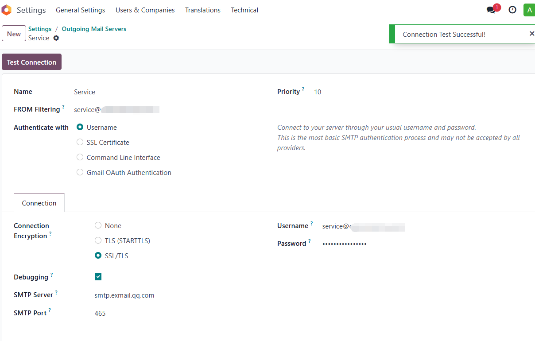
Task: Show help tooltip for SMTP Port
Action: pos(50,310)
